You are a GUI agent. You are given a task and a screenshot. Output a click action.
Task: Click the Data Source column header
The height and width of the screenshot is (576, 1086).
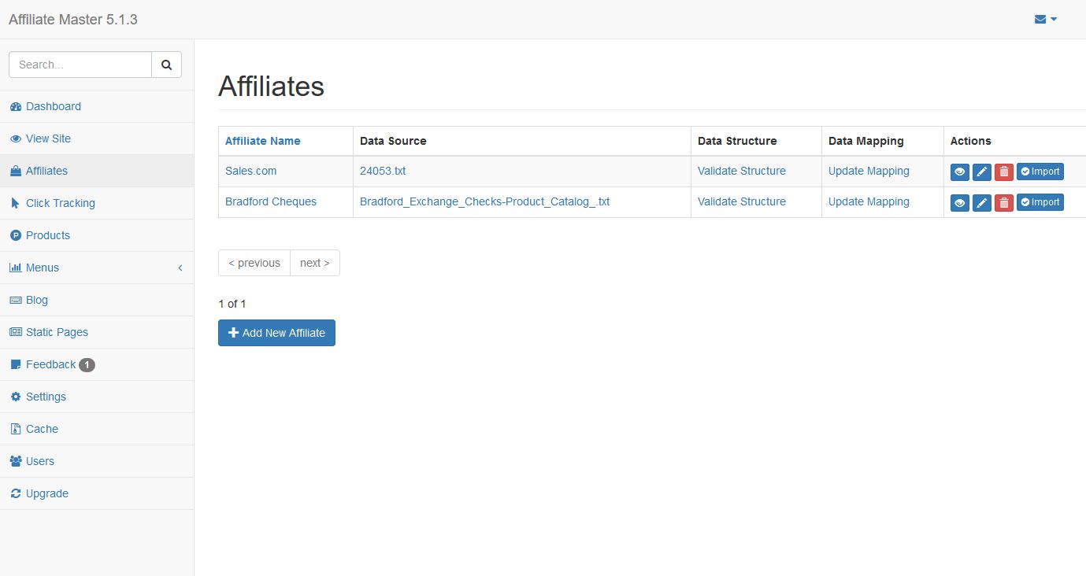pyautogui.click(x=393, y=141)
